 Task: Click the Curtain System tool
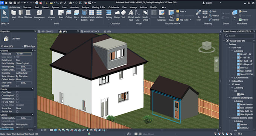click(84, 15)
